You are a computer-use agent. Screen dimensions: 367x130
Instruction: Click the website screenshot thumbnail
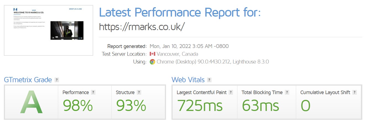49,30
